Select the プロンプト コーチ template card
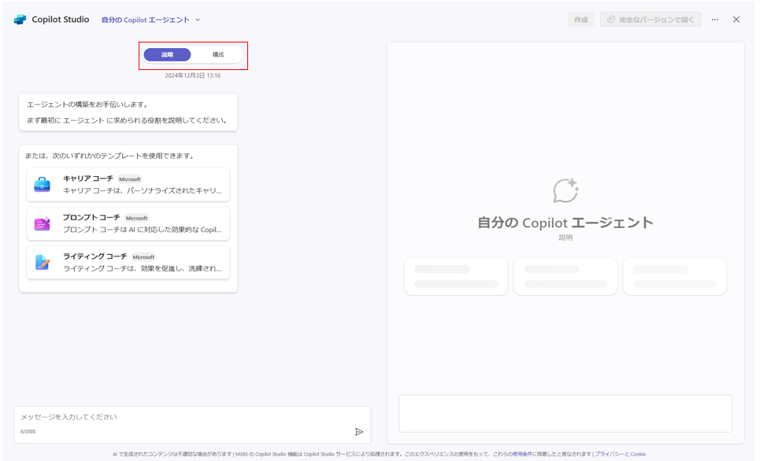 point(128,223)
